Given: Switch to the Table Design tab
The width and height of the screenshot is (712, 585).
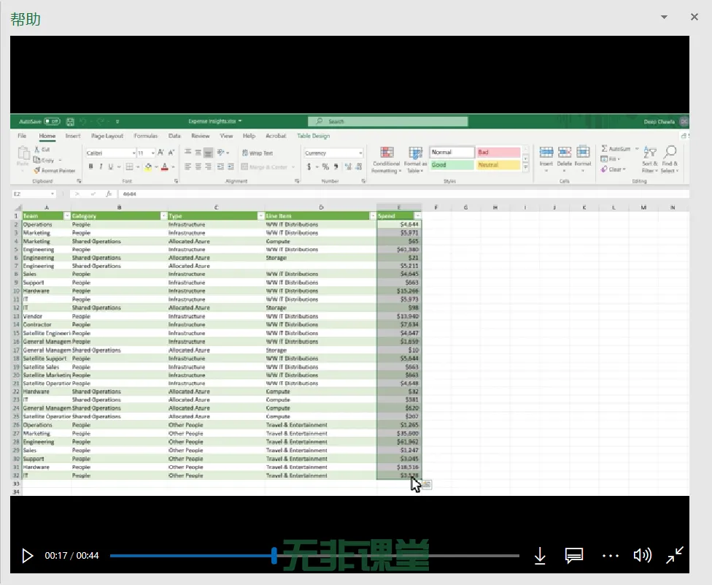Looking at the screenshot, I should click(313, 136).
